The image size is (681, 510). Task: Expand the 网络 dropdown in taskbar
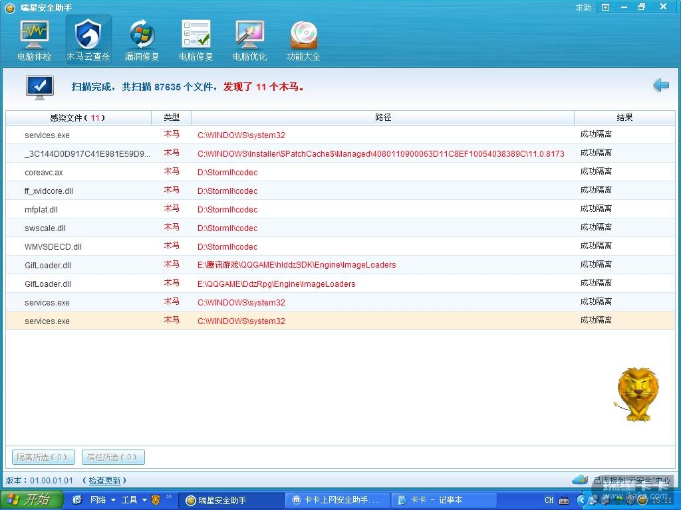(113, 500)
